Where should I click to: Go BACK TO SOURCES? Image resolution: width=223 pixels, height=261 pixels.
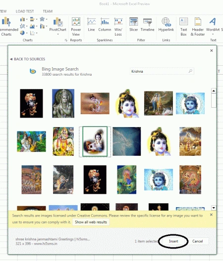[28, 59]
